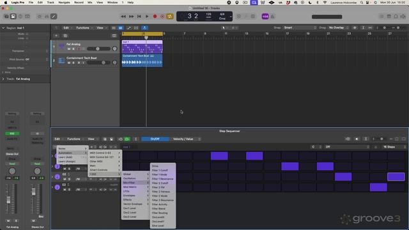Click the Rewind transport button

tap(123, 17)
